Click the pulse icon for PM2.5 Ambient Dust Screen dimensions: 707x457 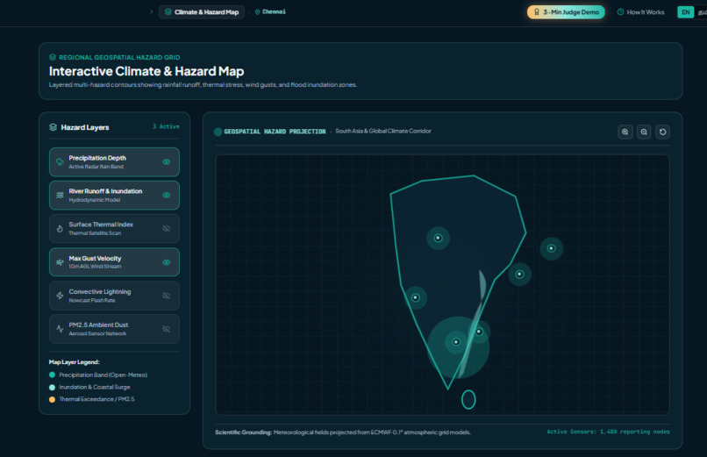pyautogui.click(x=60, y=329)
